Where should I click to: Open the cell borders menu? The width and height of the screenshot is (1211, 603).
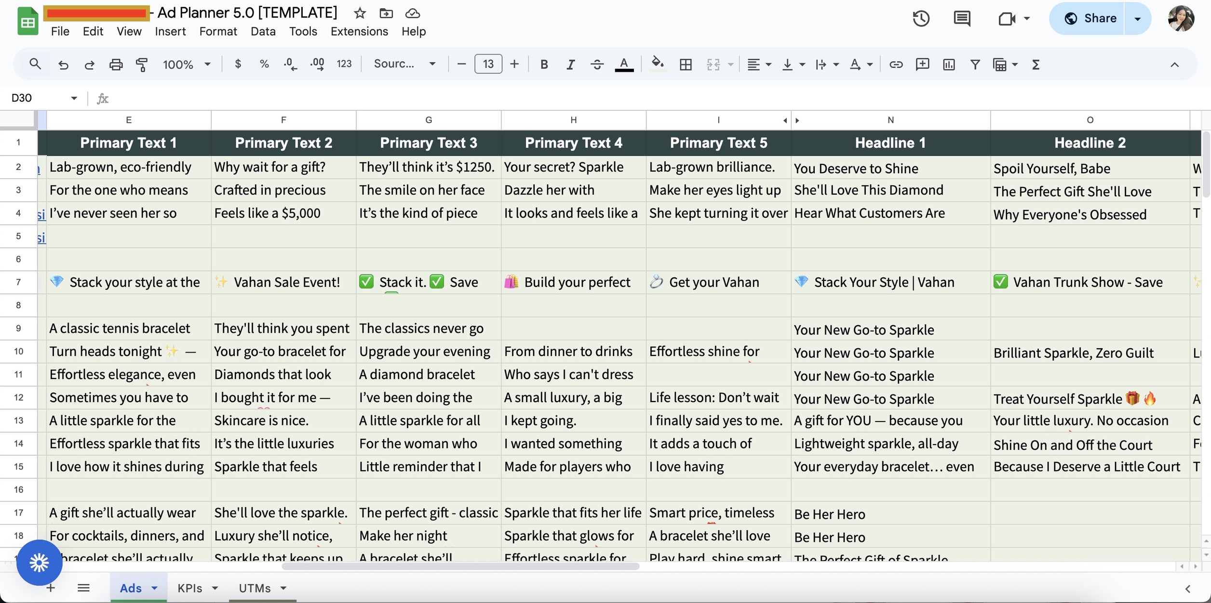coord(686,64)
